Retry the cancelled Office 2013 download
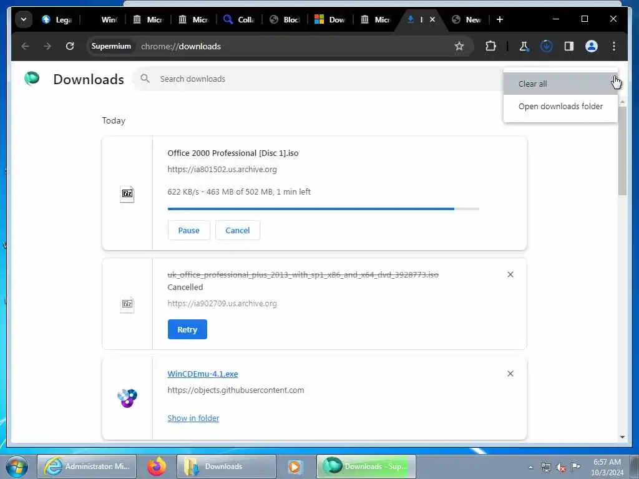 tap(187, 329)
